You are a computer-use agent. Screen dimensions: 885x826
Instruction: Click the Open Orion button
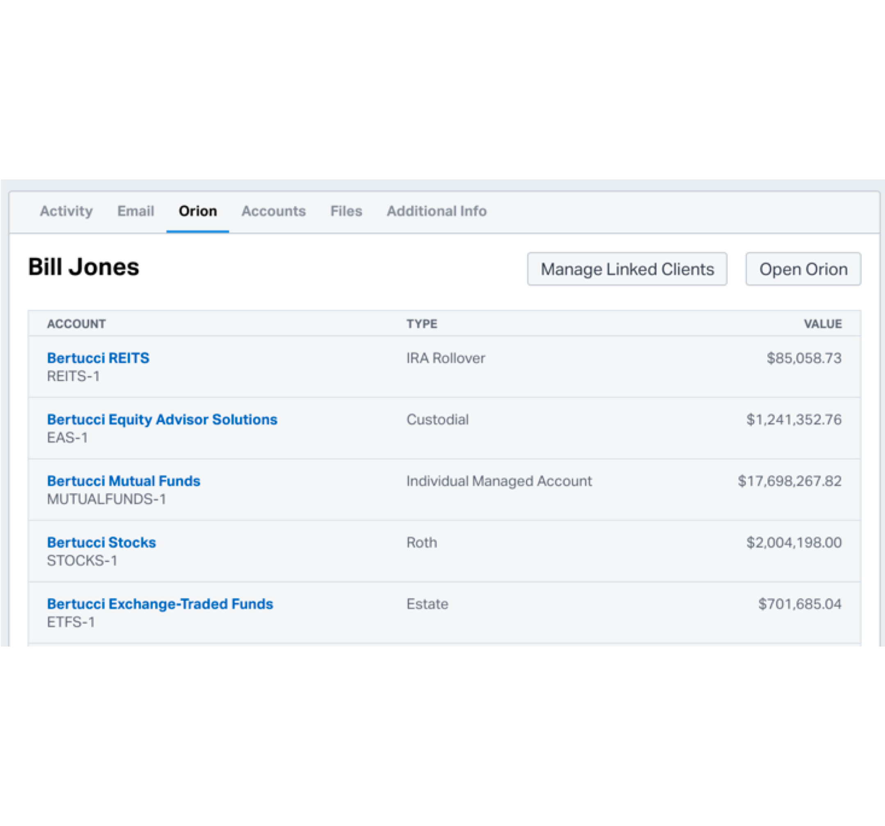coord(803,269)
